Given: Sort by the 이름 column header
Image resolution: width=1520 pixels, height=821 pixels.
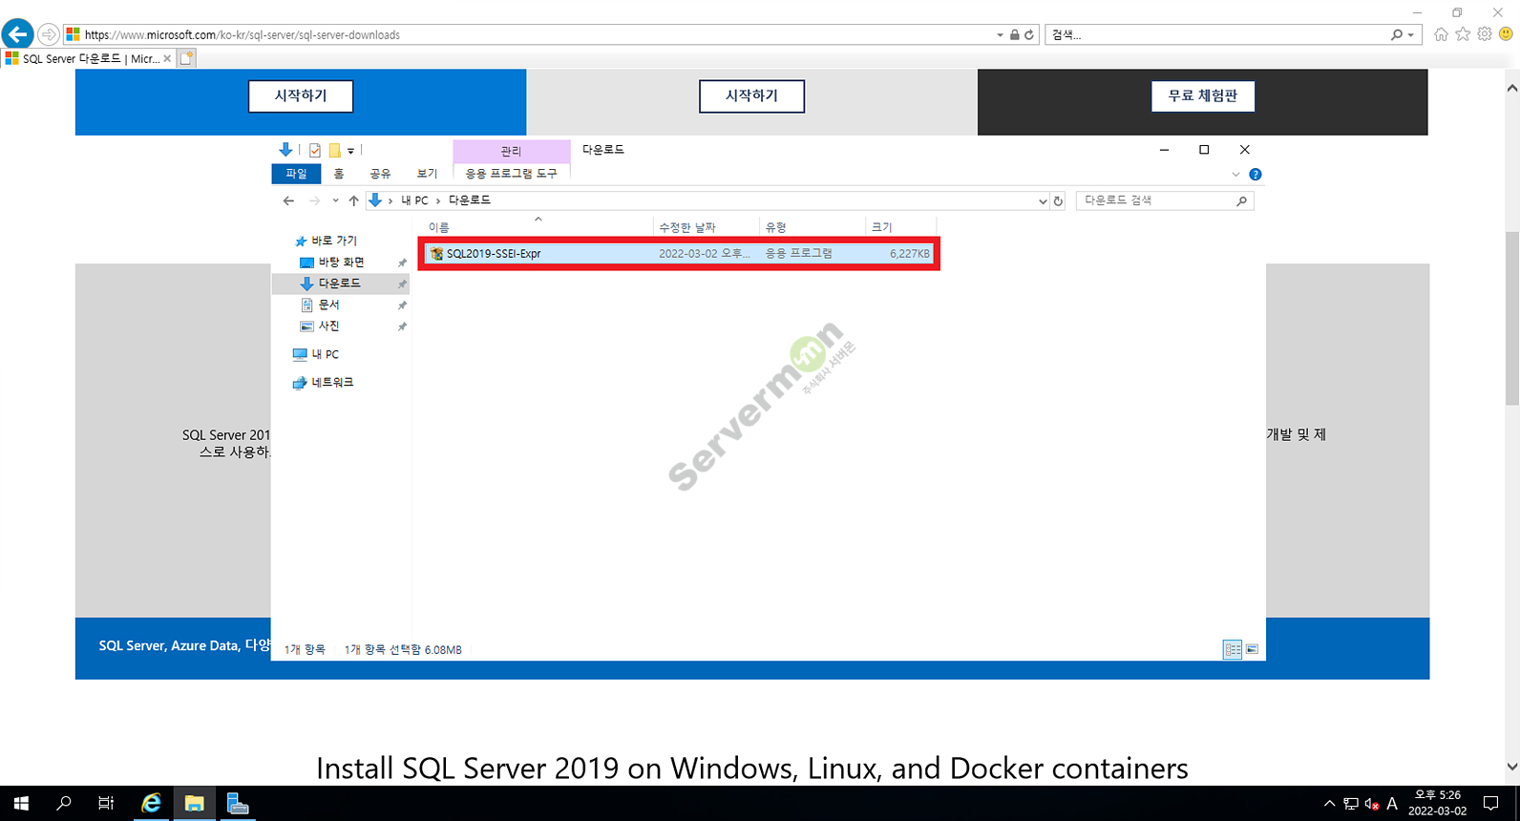Looking at the screenshot, I should click(535, 227).
